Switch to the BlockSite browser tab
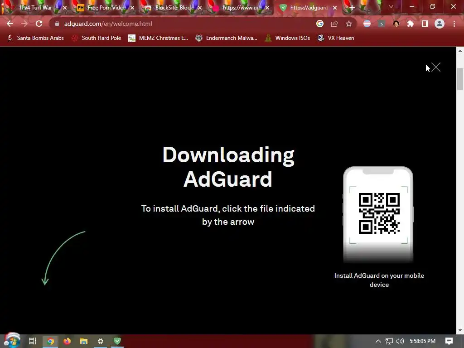The image size is (464, 348). click(x=172, y=8)
